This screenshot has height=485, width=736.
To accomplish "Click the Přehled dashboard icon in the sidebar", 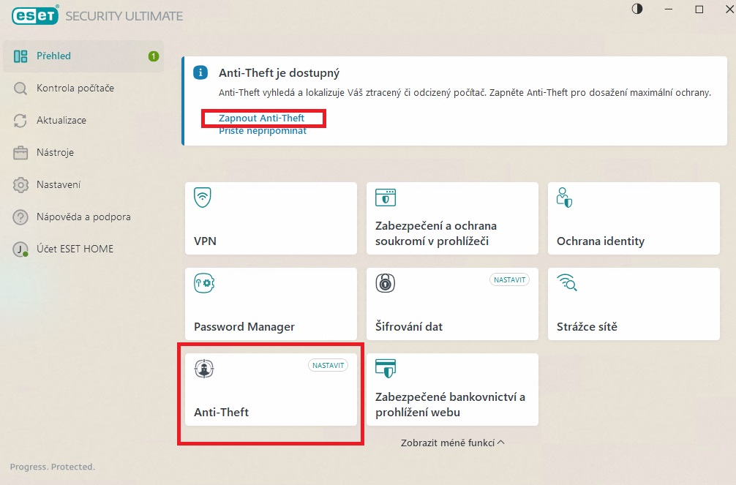I will 20,56.
